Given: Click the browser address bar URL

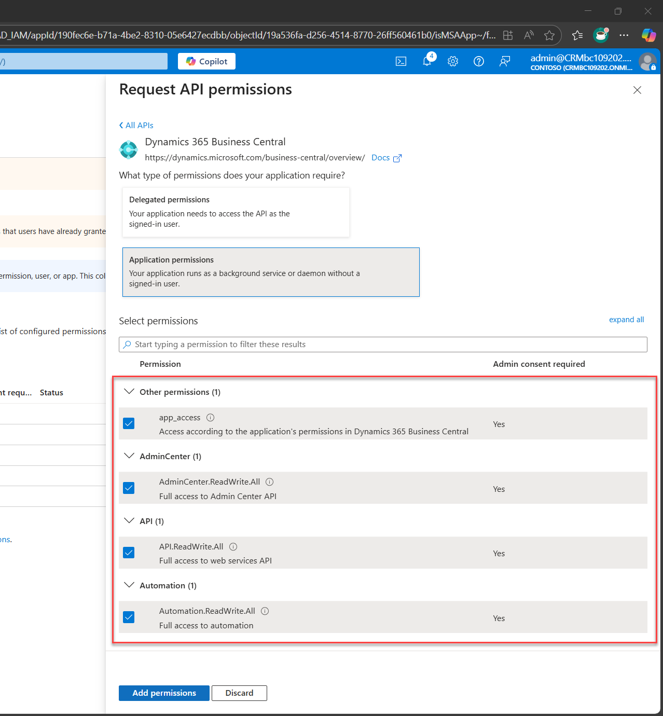Looking at the screenshot, I should tap(248, 35).
